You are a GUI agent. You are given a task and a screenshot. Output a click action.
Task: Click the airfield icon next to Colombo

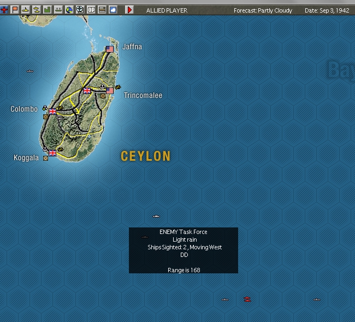[x=60, y=108]
